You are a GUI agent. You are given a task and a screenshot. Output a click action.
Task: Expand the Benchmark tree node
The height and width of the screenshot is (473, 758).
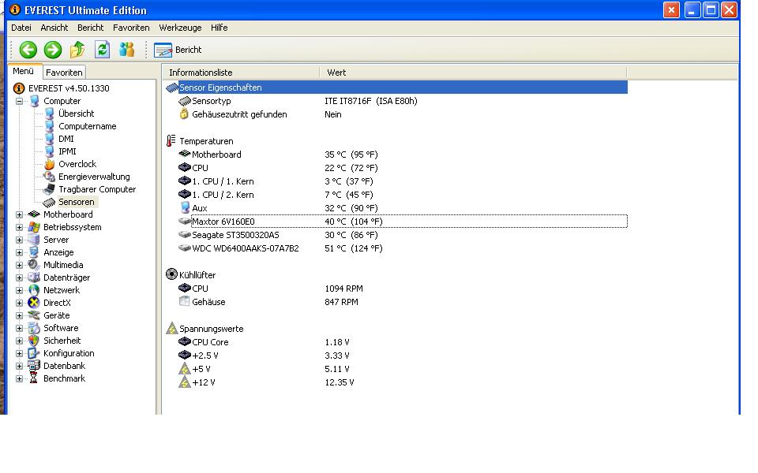(19, 378)
